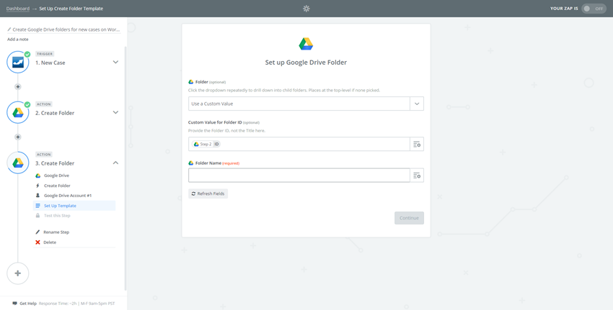Expand the 2. Create Folder step
This screenshot has width=613, height=310.
(x=115, y=112)
